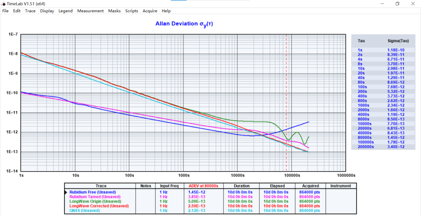
Task: Select the GNSS trace in legend table
Action: [84, 211]
